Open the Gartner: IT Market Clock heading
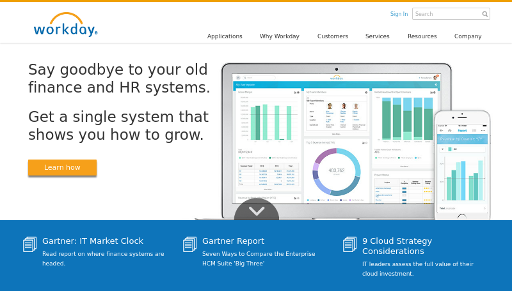This screenshot has width=512, height=291. click(93, 241)
